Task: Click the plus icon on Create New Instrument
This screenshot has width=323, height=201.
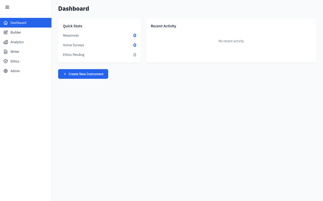Action: coord(65,74)
